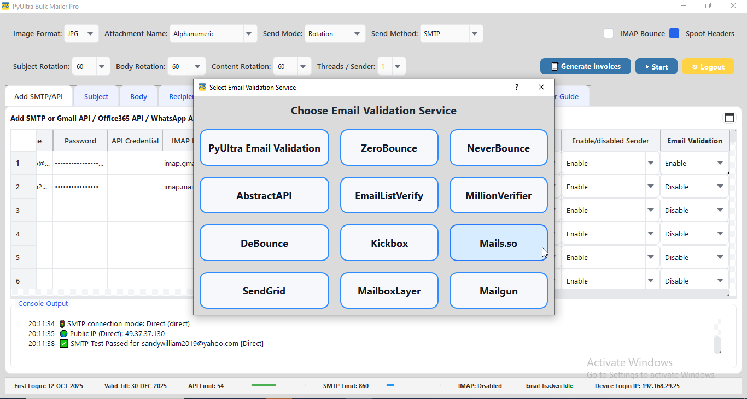Image resolution: width=747 pixels, height=399 pixels.
Task: Click the play icon on the Start button
Action: 648,66
